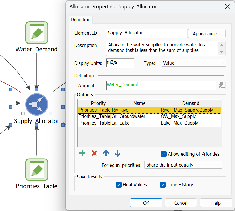
Task: Move selected output up with blue arrow
Action: pyautogui.click(x=106, y=153)
